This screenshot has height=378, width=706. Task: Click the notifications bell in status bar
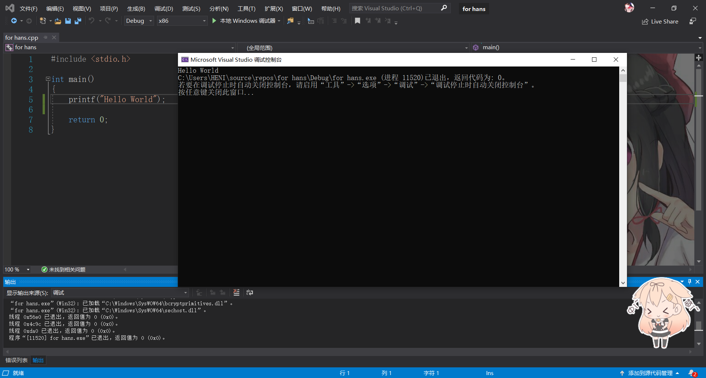tap(692, 373)
